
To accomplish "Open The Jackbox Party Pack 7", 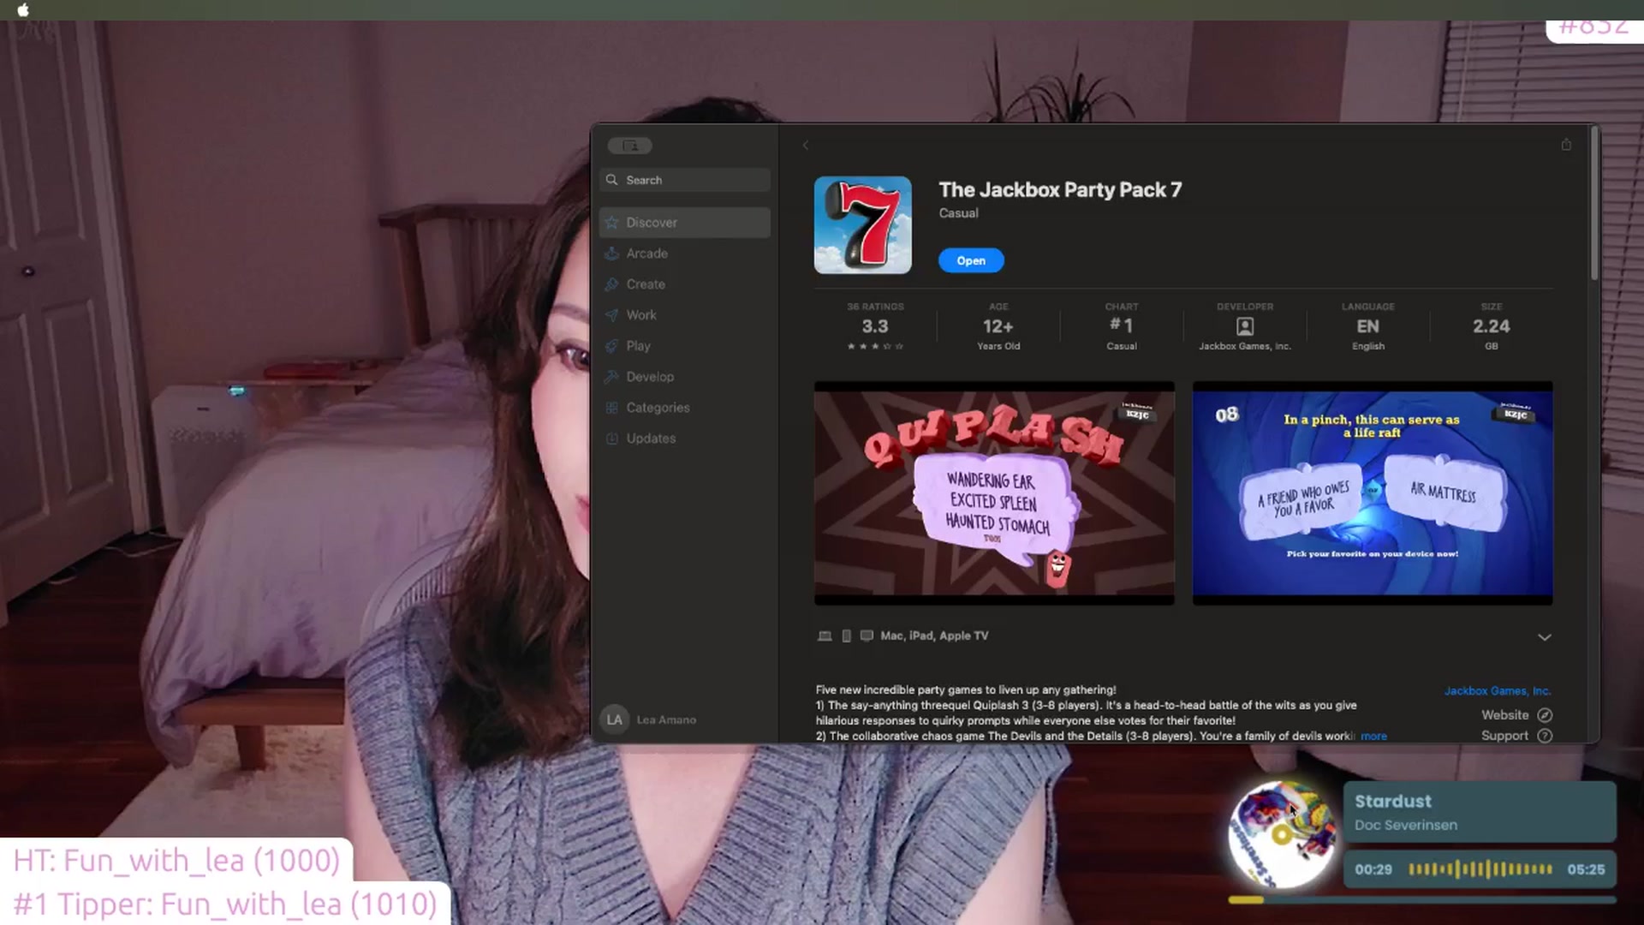I will 971,260.
